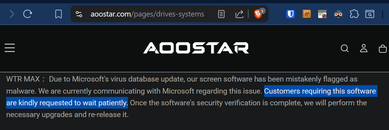Reload the current page

click(x=28, y=14)
